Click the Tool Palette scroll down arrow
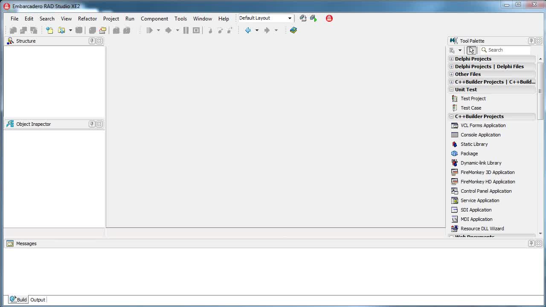Screen dimensions: 546x307 click(x=540, y=234)
